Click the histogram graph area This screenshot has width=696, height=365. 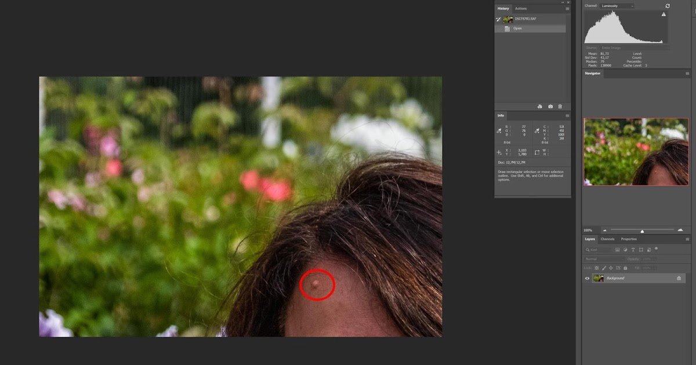tap(626, 27)
